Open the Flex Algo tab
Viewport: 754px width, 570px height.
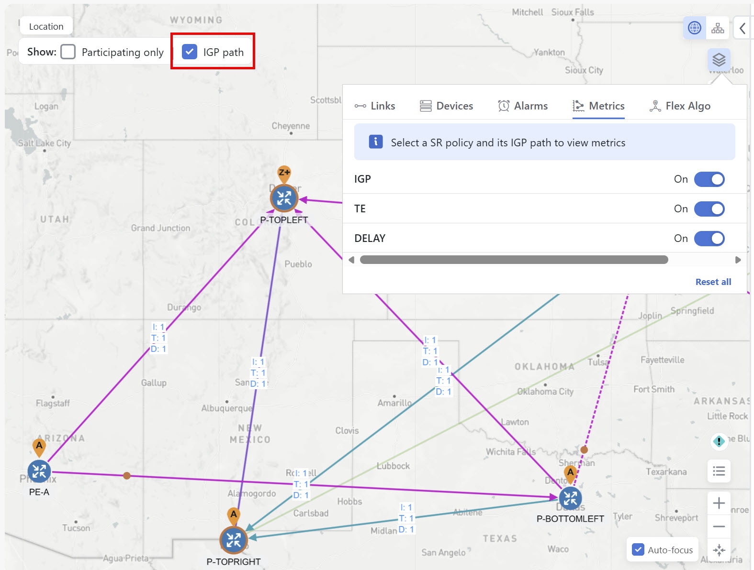(680, 106)
